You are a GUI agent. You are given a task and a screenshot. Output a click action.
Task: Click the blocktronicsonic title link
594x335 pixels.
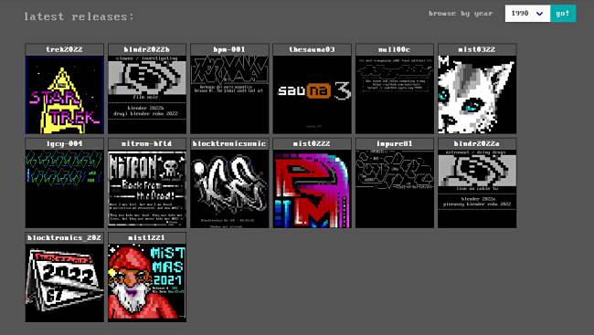point(229,144)
